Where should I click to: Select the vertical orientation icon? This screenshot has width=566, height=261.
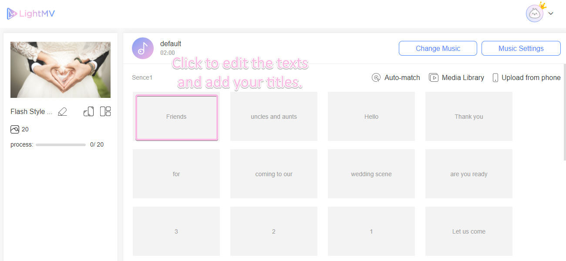tap(88, 111)
